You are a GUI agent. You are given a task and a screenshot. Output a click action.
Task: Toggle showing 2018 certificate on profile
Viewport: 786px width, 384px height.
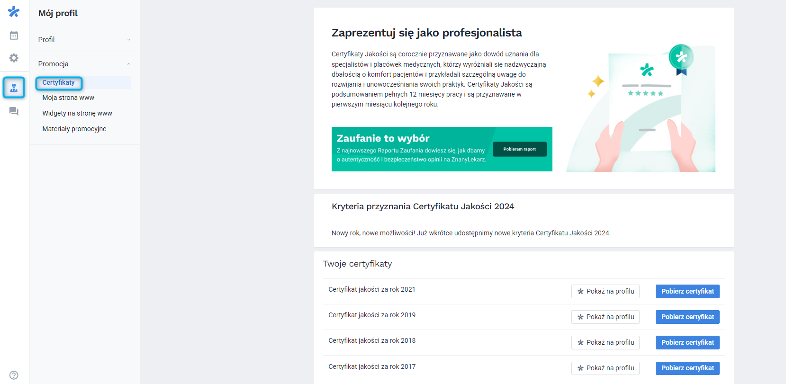[x=605, y=342]
